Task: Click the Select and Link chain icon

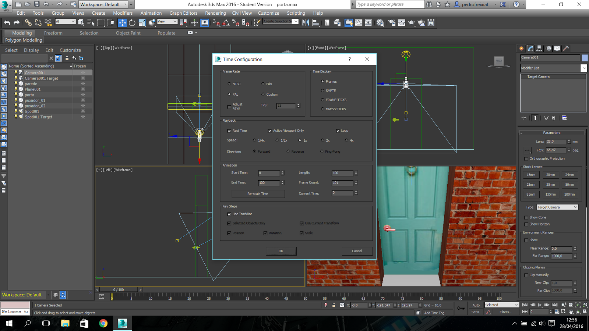Action: tap(28, 23)
